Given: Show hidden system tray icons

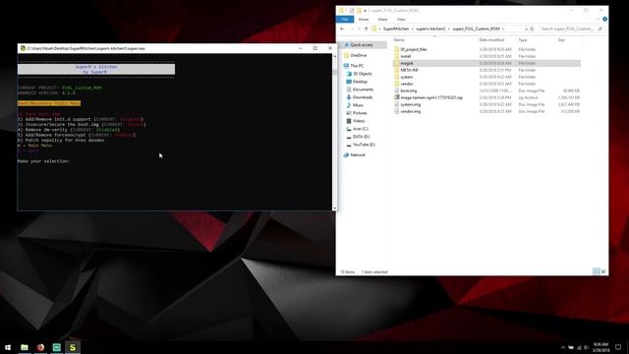Looking at the screenshot, I should pyautogui.click(x=563, y=347).
